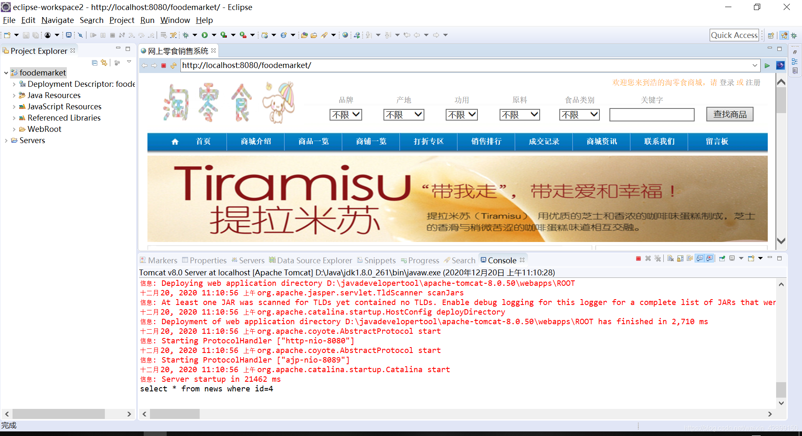The image size is (802, 436).
Task: Expand the Java Resources tree node
Action: pos(14,96)
